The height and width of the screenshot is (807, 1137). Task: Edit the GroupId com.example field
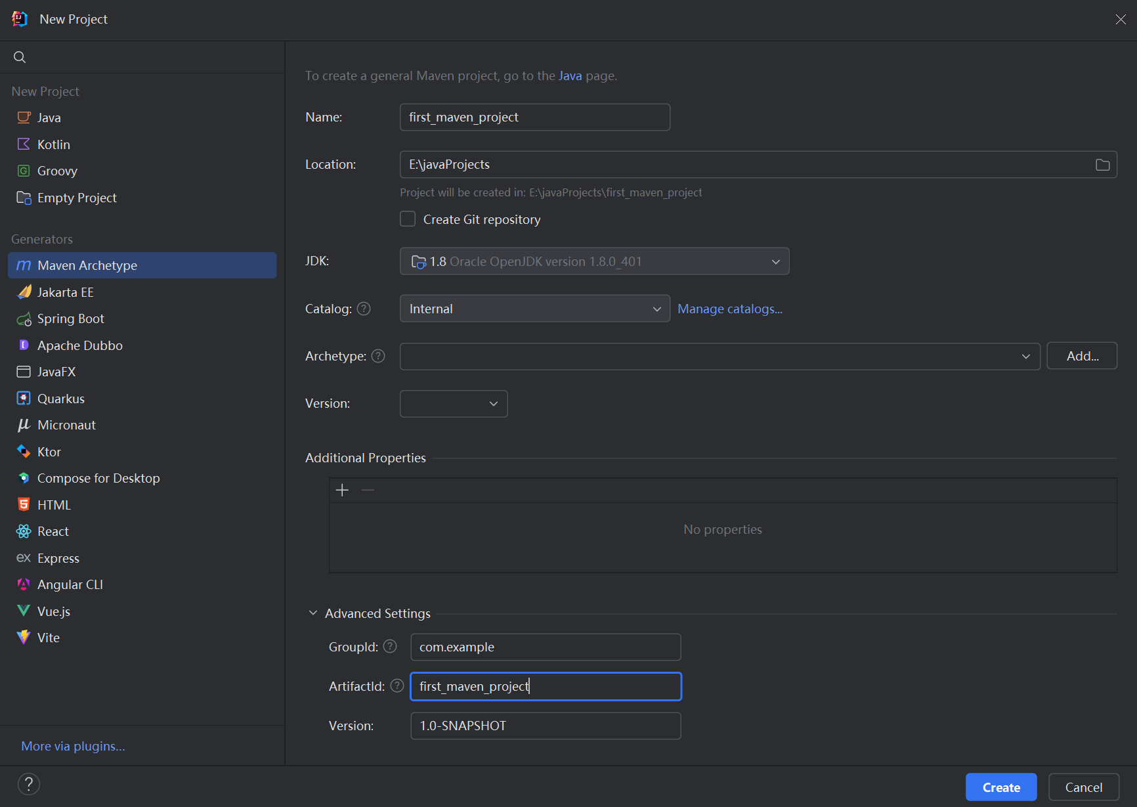(546, 647)
